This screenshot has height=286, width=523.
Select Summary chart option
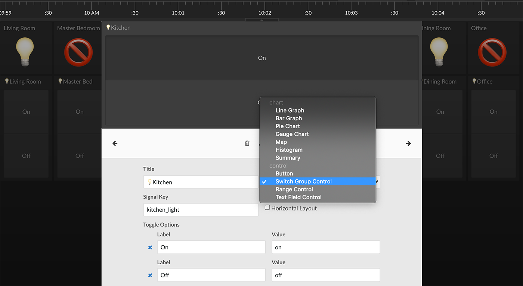click(x=318, y=158)
